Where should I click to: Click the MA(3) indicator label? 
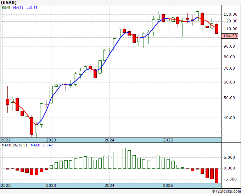point(18,8)
